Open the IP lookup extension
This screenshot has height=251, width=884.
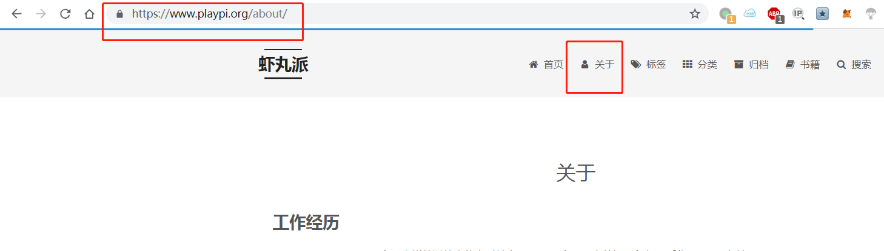point(799,14)
